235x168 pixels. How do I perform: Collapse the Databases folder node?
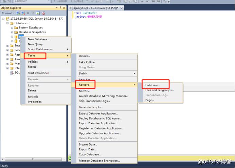coord(8,23)
